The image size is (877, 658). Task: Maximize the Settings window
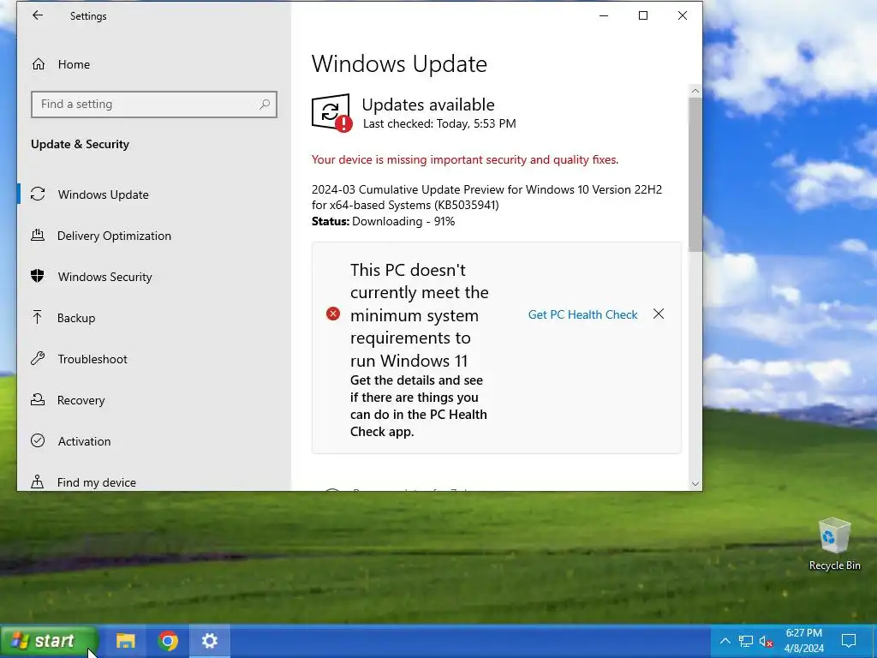coord(643,15)
